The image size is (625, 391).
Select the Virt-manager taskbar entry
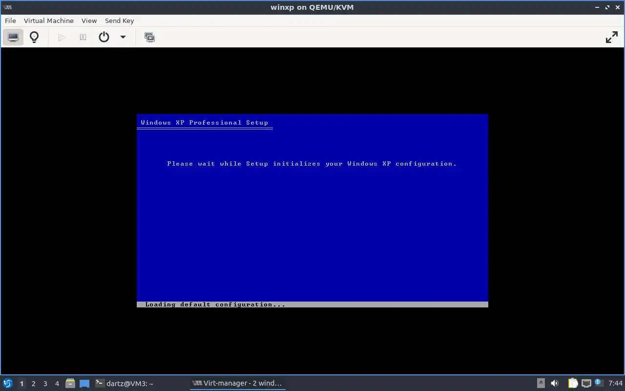[237, 383]
